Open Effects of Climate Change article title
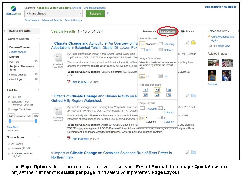Screen dimensions: 242x181 (x=94, y=98)
